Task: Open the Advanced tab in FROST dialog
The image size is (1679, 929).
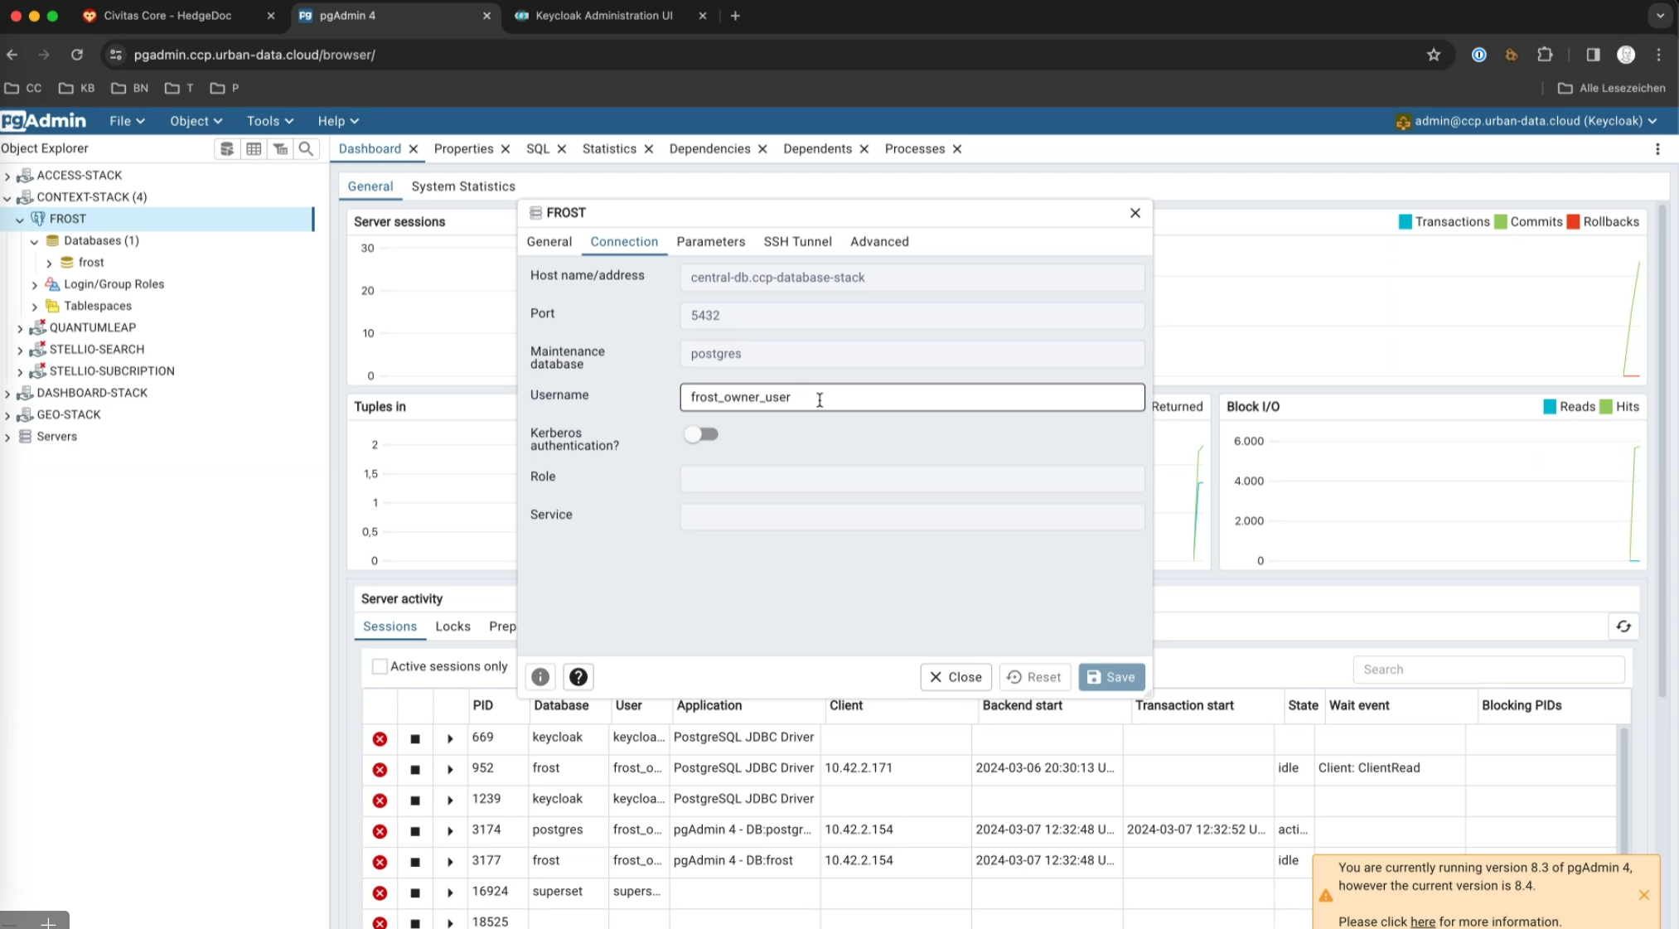Action: click(x=879, y=241)
